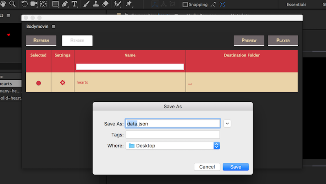The height and width of the screenshot is (184, 326).
Task: Open the Where Desktop location dropdown
Action: point(172,146)
